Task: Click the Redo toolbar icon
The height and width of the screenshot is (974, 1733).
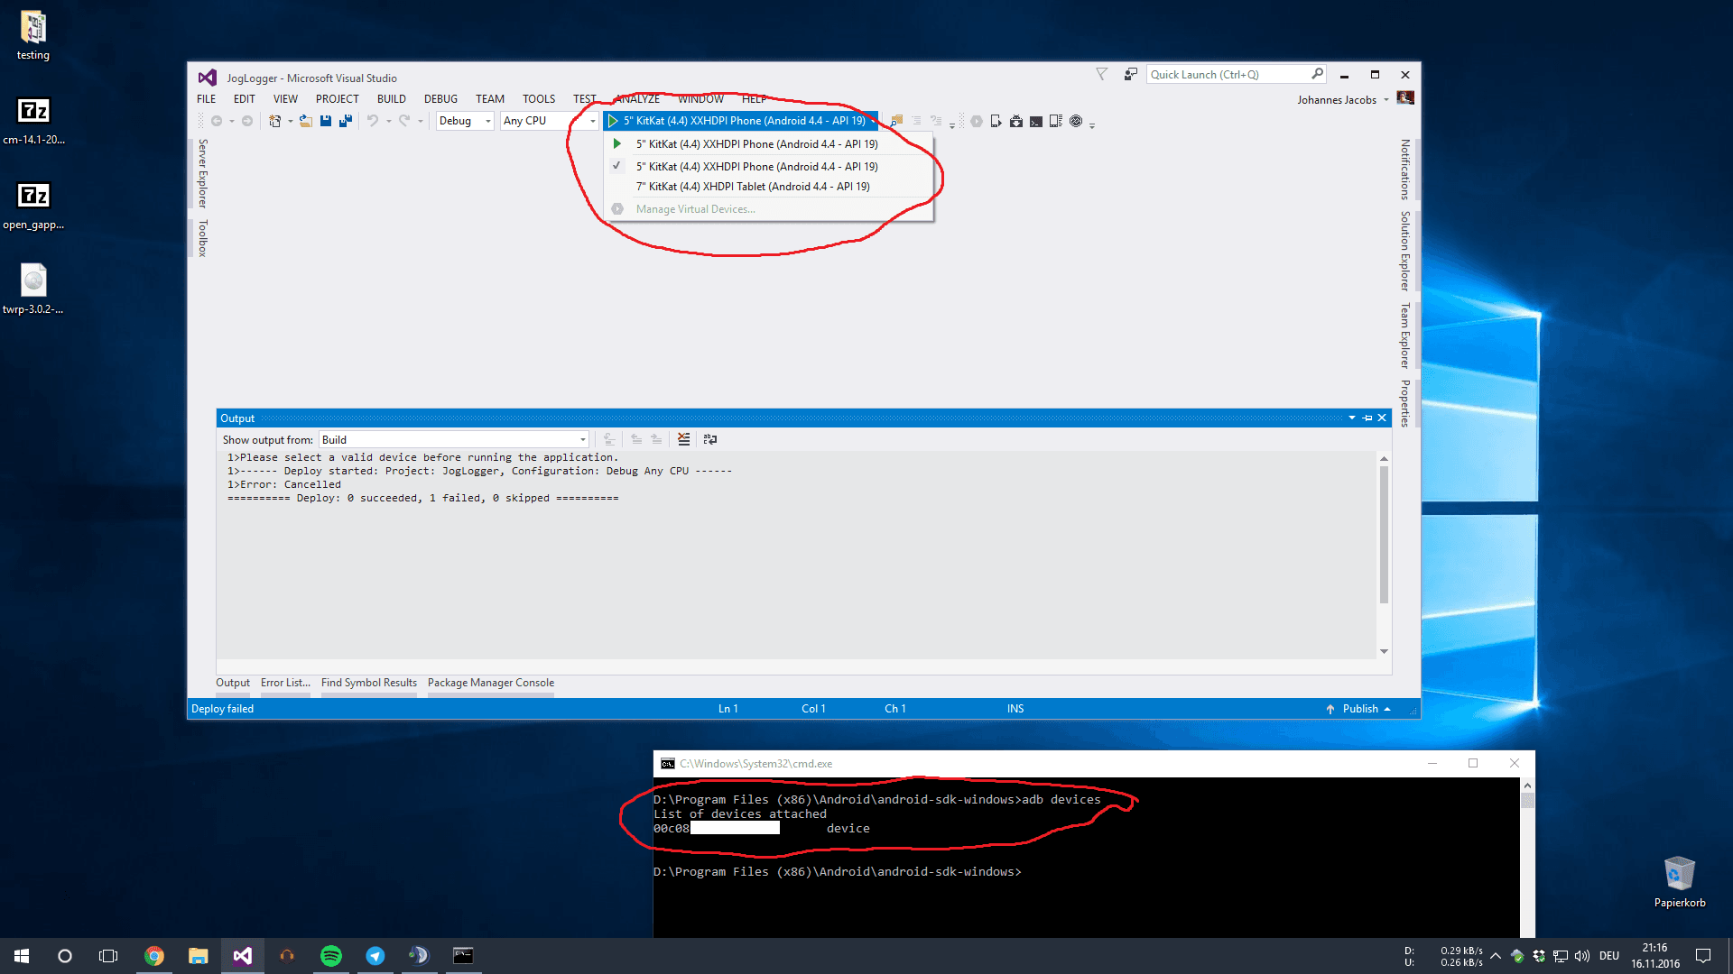Action: (404, 121)
